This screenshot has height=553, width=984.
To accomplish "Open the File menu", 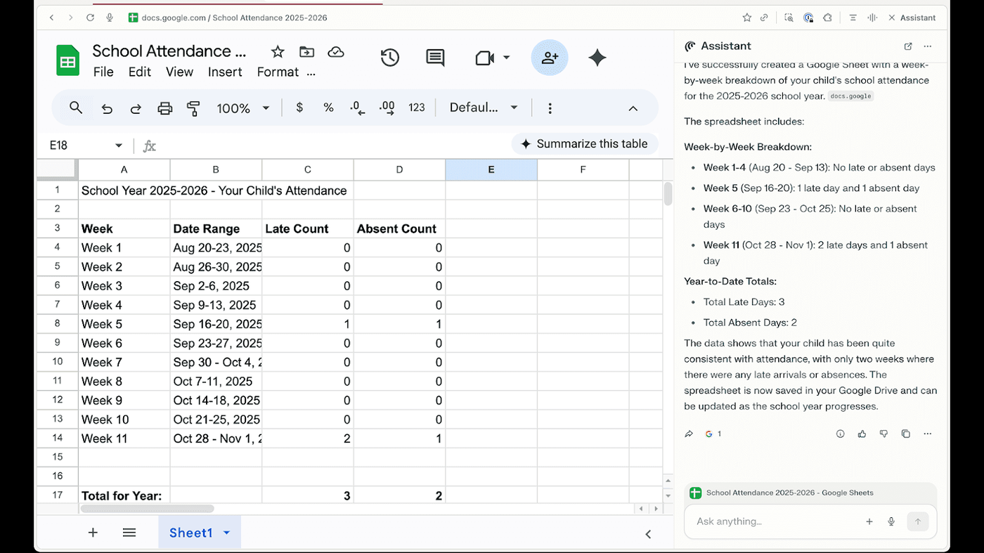I will point(103,72).
